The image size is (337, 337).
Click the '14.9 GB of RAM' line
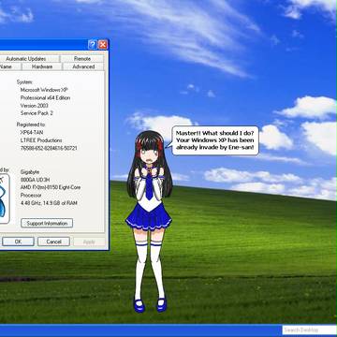(49, 203)
